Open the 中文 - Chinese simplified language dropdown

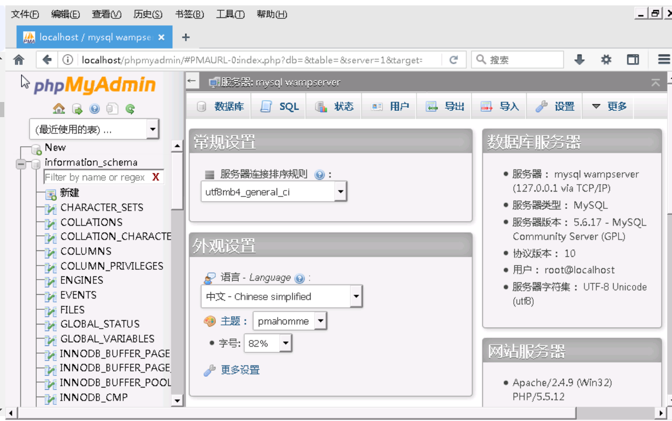[x=281, y=296]
